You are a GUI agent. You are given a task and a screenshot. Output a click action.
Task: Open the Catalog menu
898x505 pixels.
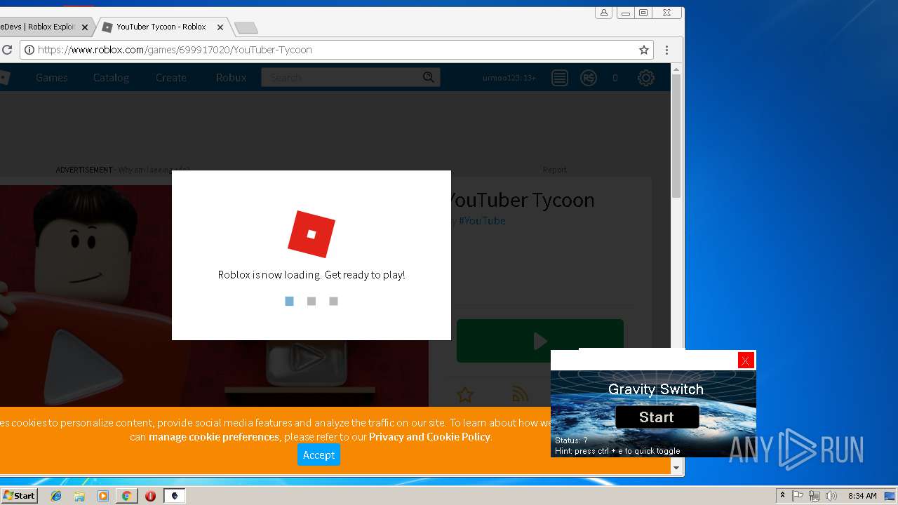click(x=111, y=78)
